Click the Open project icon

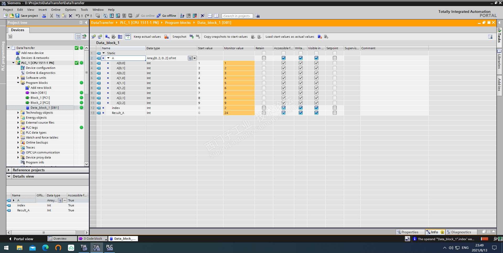pos(12,16)
